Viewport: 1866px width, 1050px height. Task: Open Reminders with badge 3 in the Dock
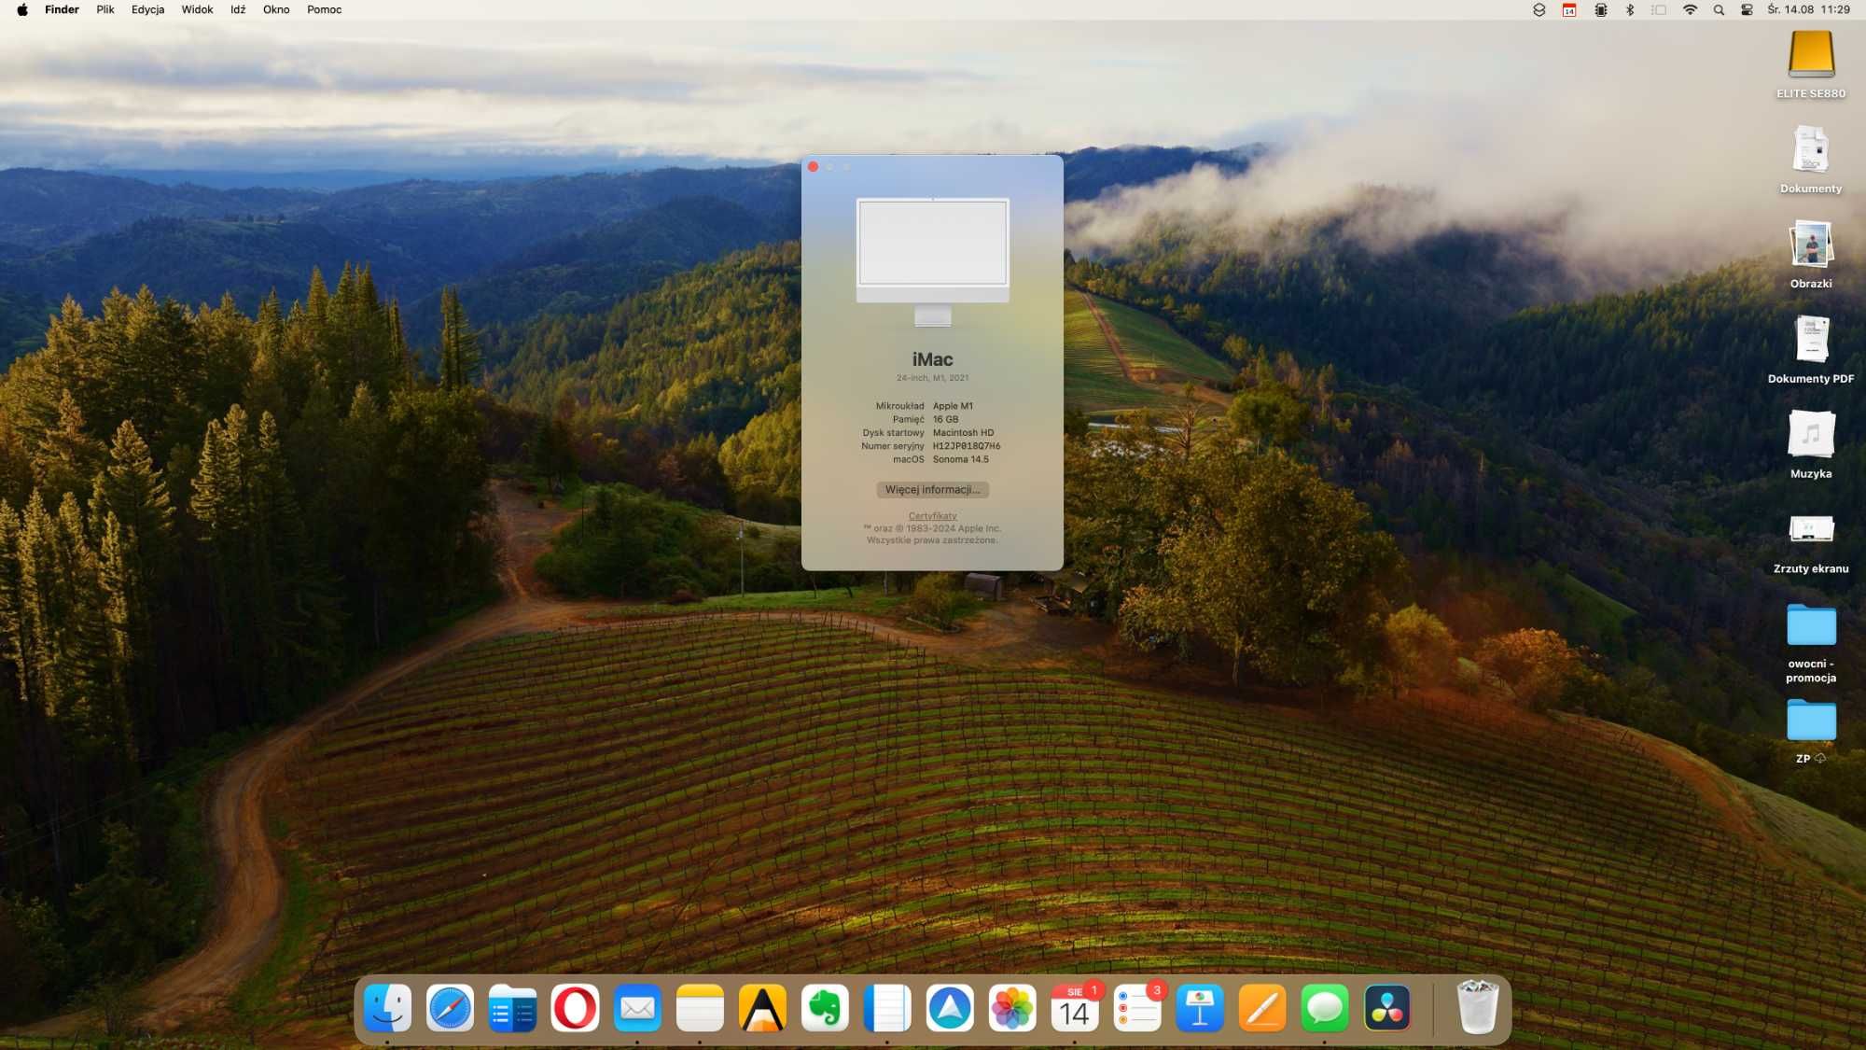pyautogui.click(x=1137, y=1008)
